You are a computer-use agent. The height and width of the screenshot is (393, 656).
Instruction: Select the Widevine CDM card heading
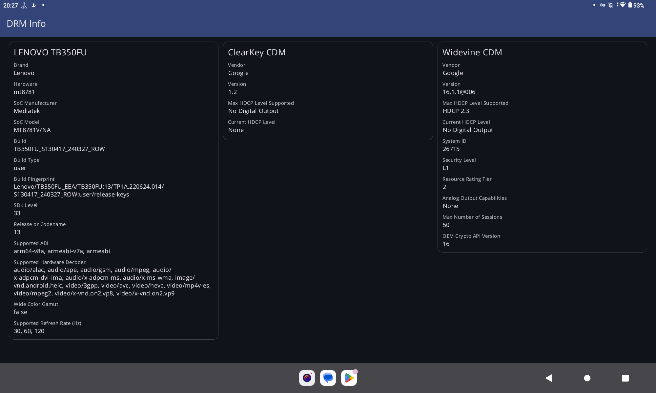tap(472, 52)
